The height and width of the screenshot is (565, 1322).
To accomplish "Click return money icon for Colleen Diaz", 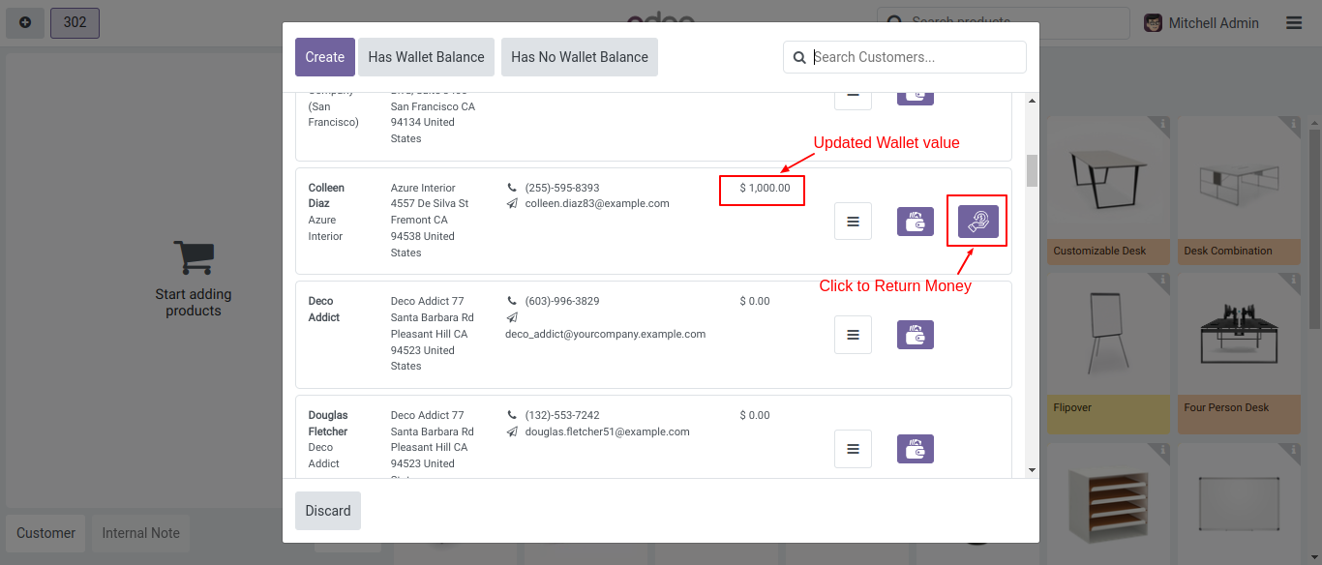I will click(x=977, y=222).
